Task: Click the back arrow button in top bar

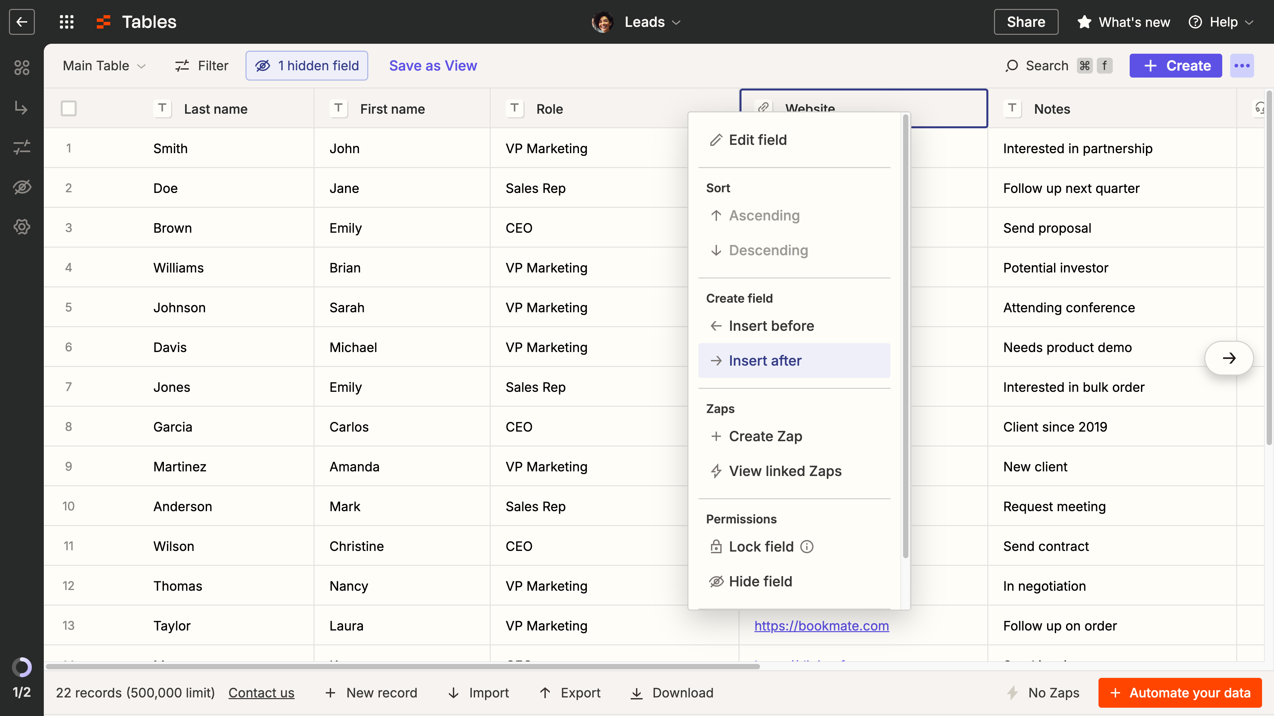Action: (x=22, y=22)
